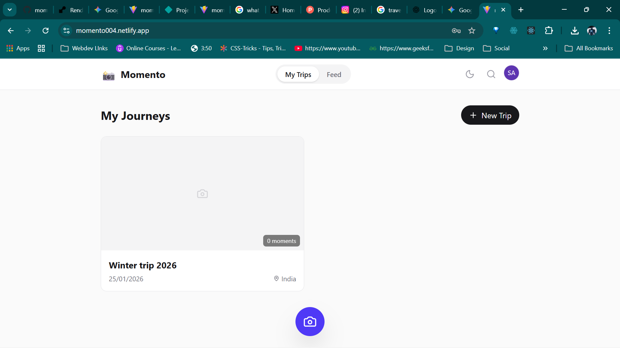The height and width of the screenshot is (348, 620).
Task: Click the 0 moments badge
Action: click(x=281, y=241)
